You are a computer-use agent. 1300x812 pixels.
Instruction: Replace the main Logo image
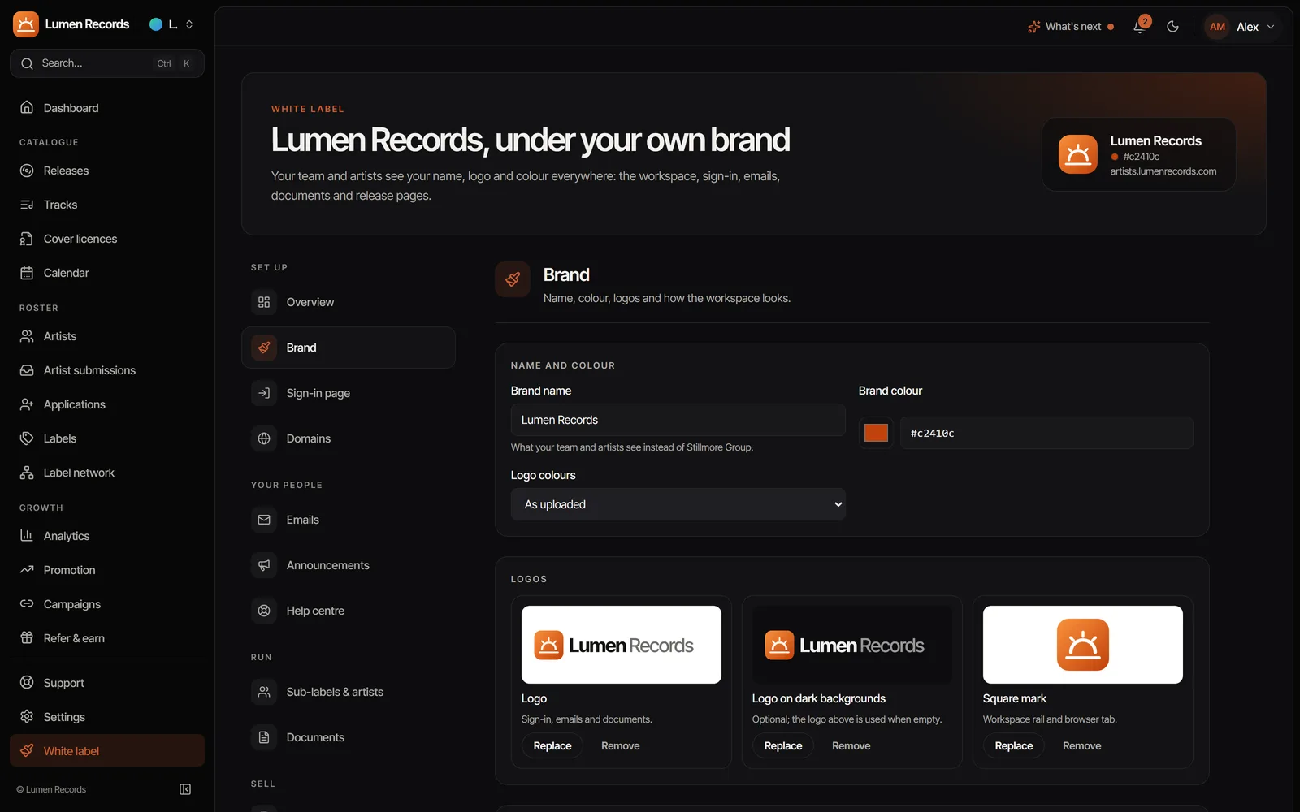[x=552, y=745]
